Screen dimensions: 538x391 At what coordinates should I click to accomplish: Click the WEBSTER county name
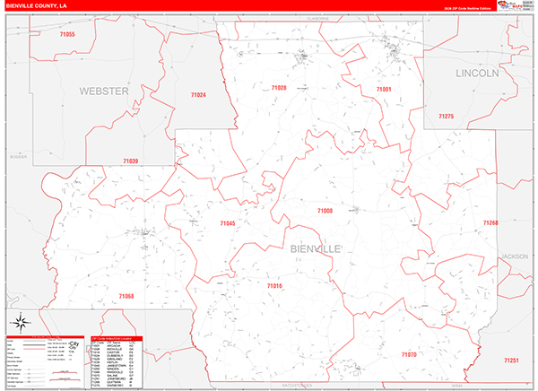point(104,91)
